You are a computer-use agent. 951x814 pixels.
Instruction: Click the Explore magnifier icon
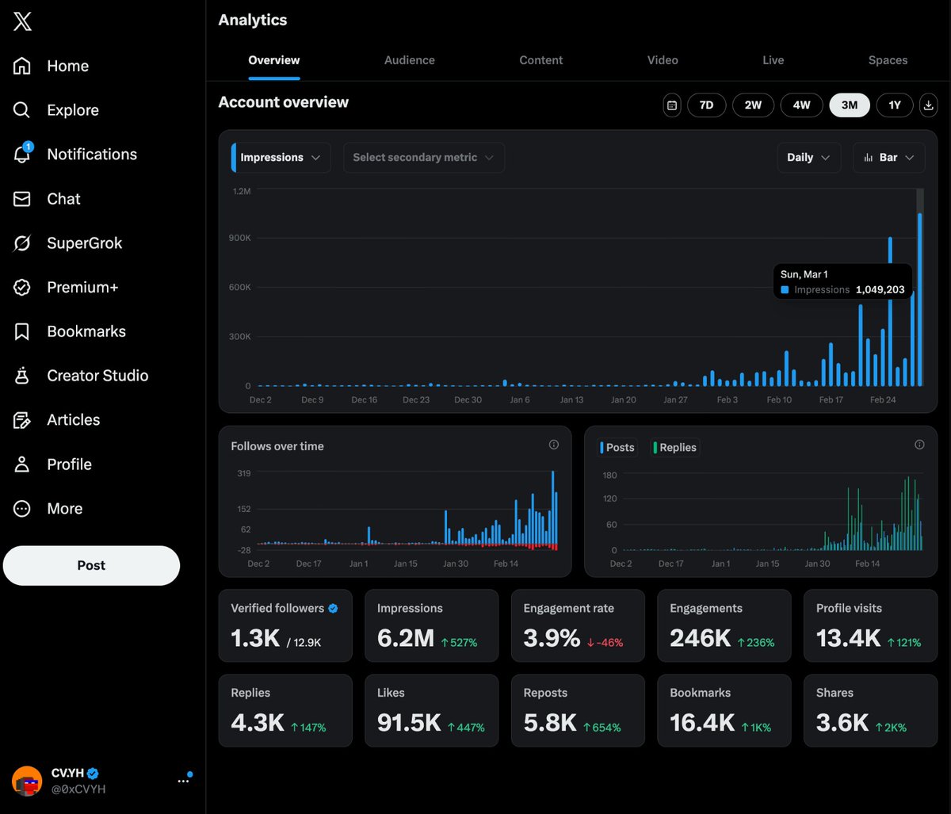(22, 110)
